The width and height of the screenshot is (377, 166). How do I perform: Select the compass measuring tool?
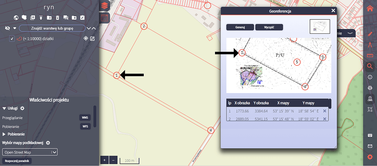point(370,45)
